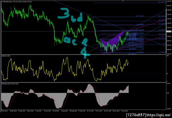Click the chart shift triangle marker on top edge

tap(123, 1)
